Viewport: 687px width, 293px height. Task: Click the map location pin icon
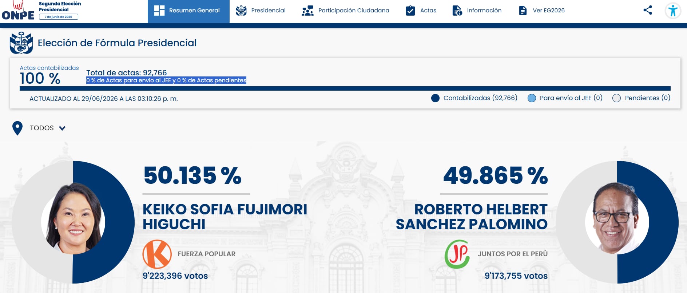(17, 128)
